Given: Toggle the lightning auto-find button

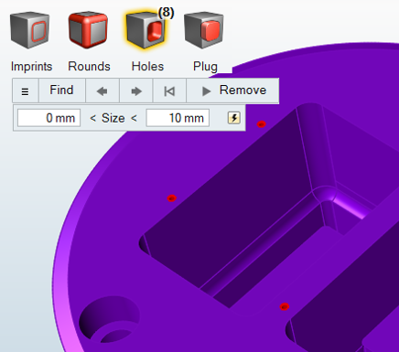Looking at the screenshot, I should [x=234, y=118].
